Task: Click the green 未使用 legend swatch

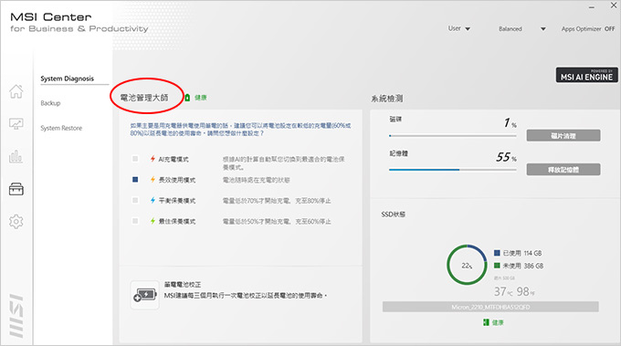Action: tap(497, 266)
